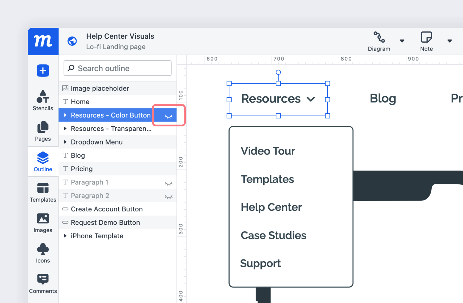463x303 pixels.
Task: Open the Comments panel
Action: (x=43, y=284)
